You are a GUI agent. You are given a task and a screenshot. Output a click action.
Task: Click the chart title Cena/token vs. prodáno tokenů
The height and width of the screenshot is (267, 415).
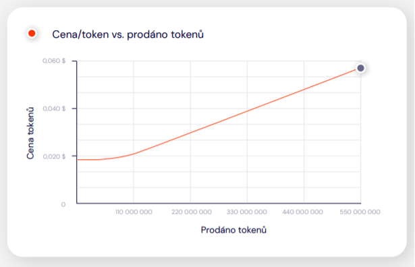coord(128,34)
